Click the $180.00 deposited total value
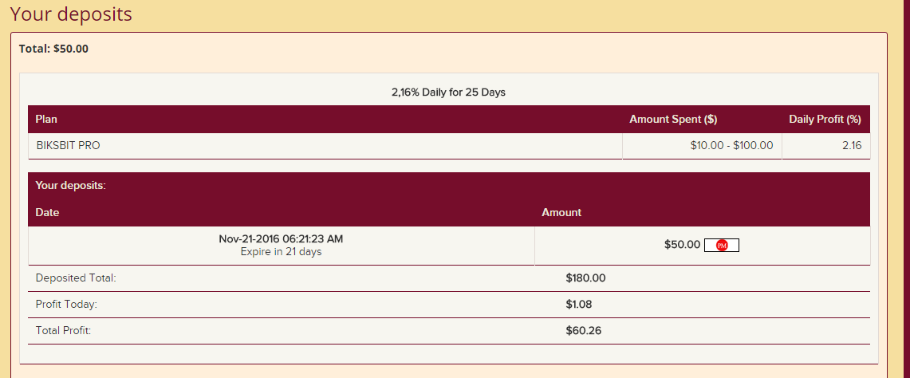The image size is (910, 378). (x=585, y=278)
